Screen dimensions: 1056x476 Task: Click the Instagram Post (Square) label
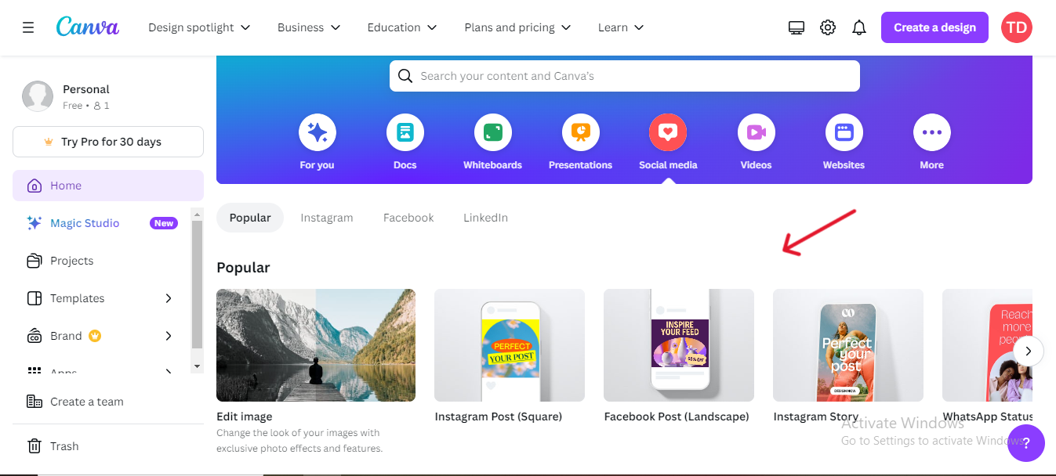tap(499, 416)
